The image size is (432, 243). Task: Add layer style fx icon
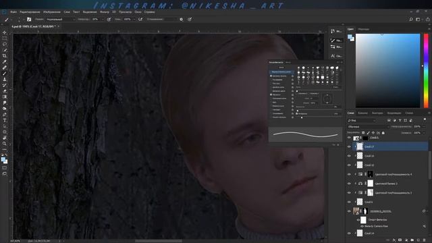tap(394, 240)
